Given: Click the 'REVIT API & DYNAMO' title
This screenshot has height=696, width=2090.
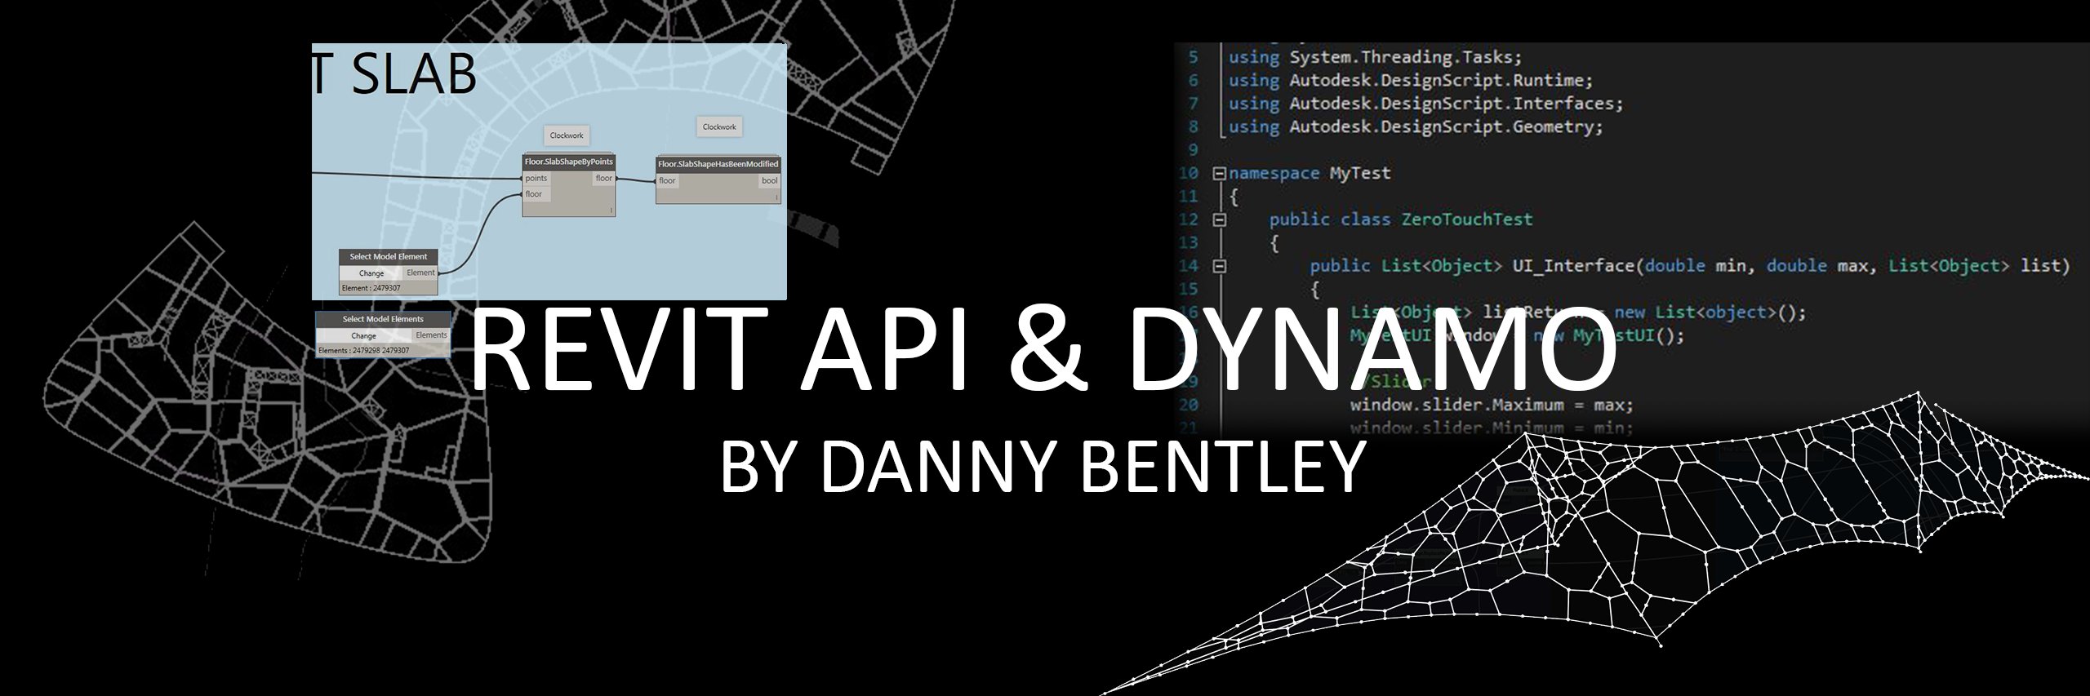Looking at the screenshot, I should point(1043,348).
